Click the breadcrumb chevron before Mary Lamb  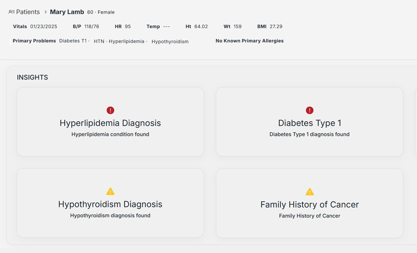click(x=45, y=12)
